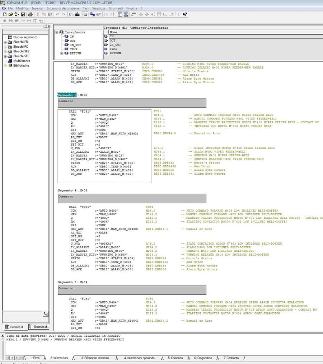Open the Sistema di destinazione menu
The height and width of the screenshot is (364, 323).
pos(63,8)
